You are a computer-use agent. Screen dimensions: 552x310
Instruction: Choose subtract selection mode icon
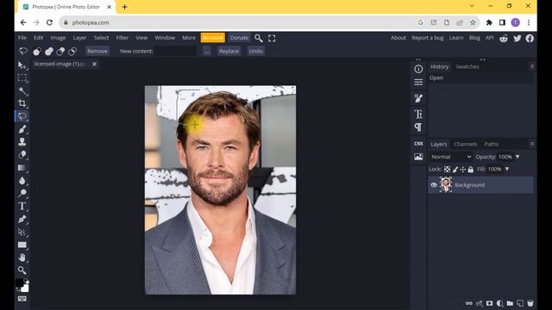pyautogui.click(x=60, y=52)
